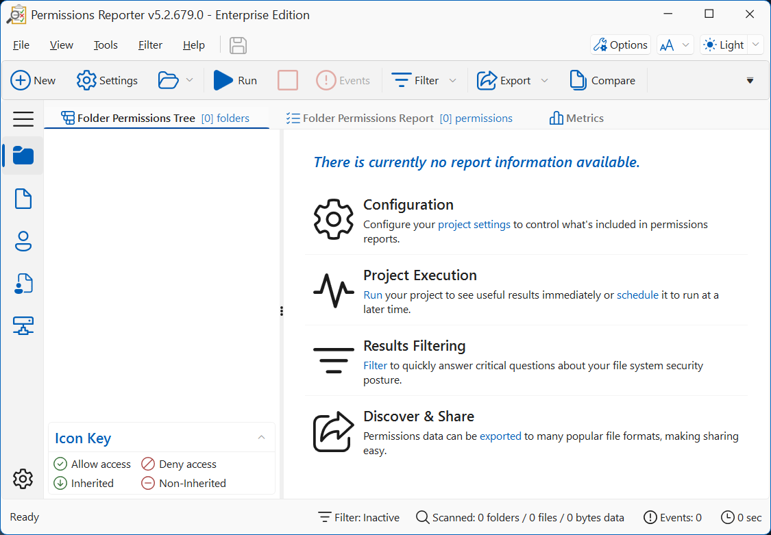Image resolution: width=771 pixels, height=535 pixels.
Task: Click the gear icon at sidebar bottom
Action: pyautogui.click(x=23, y=479)
